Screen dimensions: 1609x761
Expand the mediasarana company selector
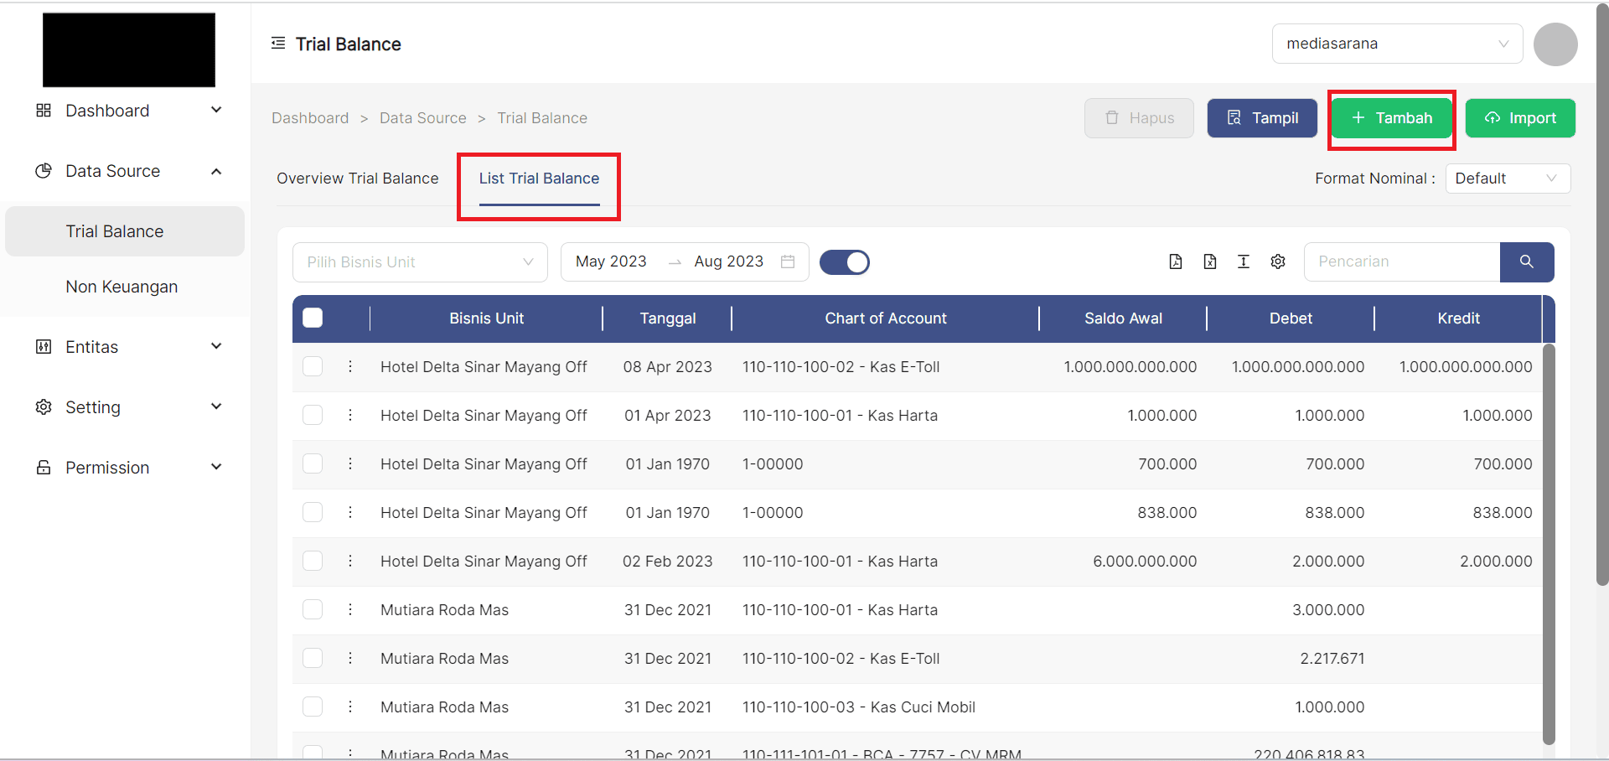pos(1397,44)
